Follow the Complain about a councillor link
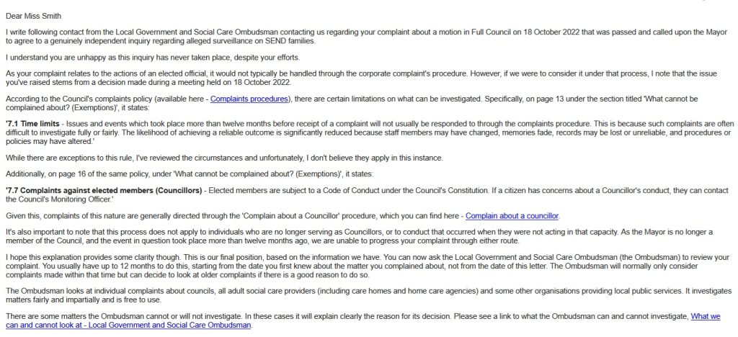 click(x=512, y=215)
